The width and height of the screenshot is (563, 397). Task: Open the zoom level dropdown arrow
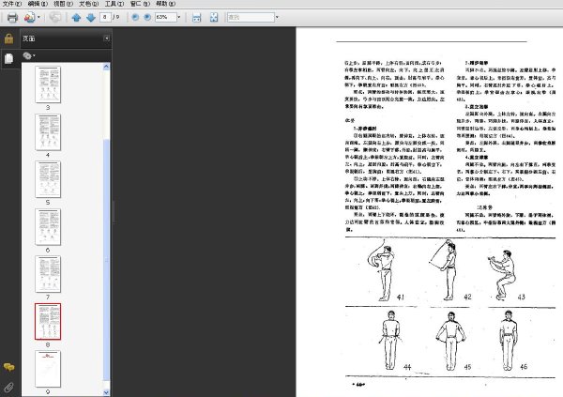tap(179, 17)
